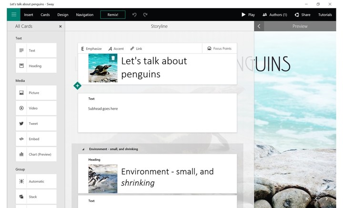Play the Sway presentation
Image resolution: width=343 pixels, height=208 pixels.
pyautogui.click(x=248, y=15)
